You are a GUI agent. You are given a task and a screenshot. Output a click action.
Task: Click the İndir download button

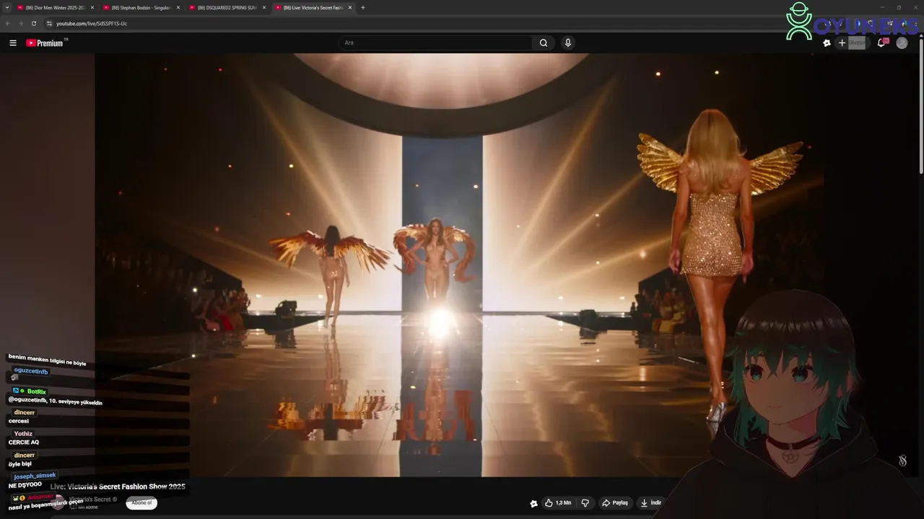(x=650, y=503)
